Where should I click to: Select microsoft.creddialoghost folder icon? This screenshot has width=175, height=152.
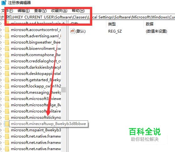click(x=7, y=61)
